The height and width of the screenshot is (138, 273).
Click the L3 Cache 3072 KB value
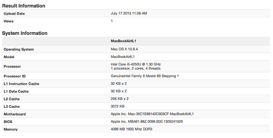point(117,106)
